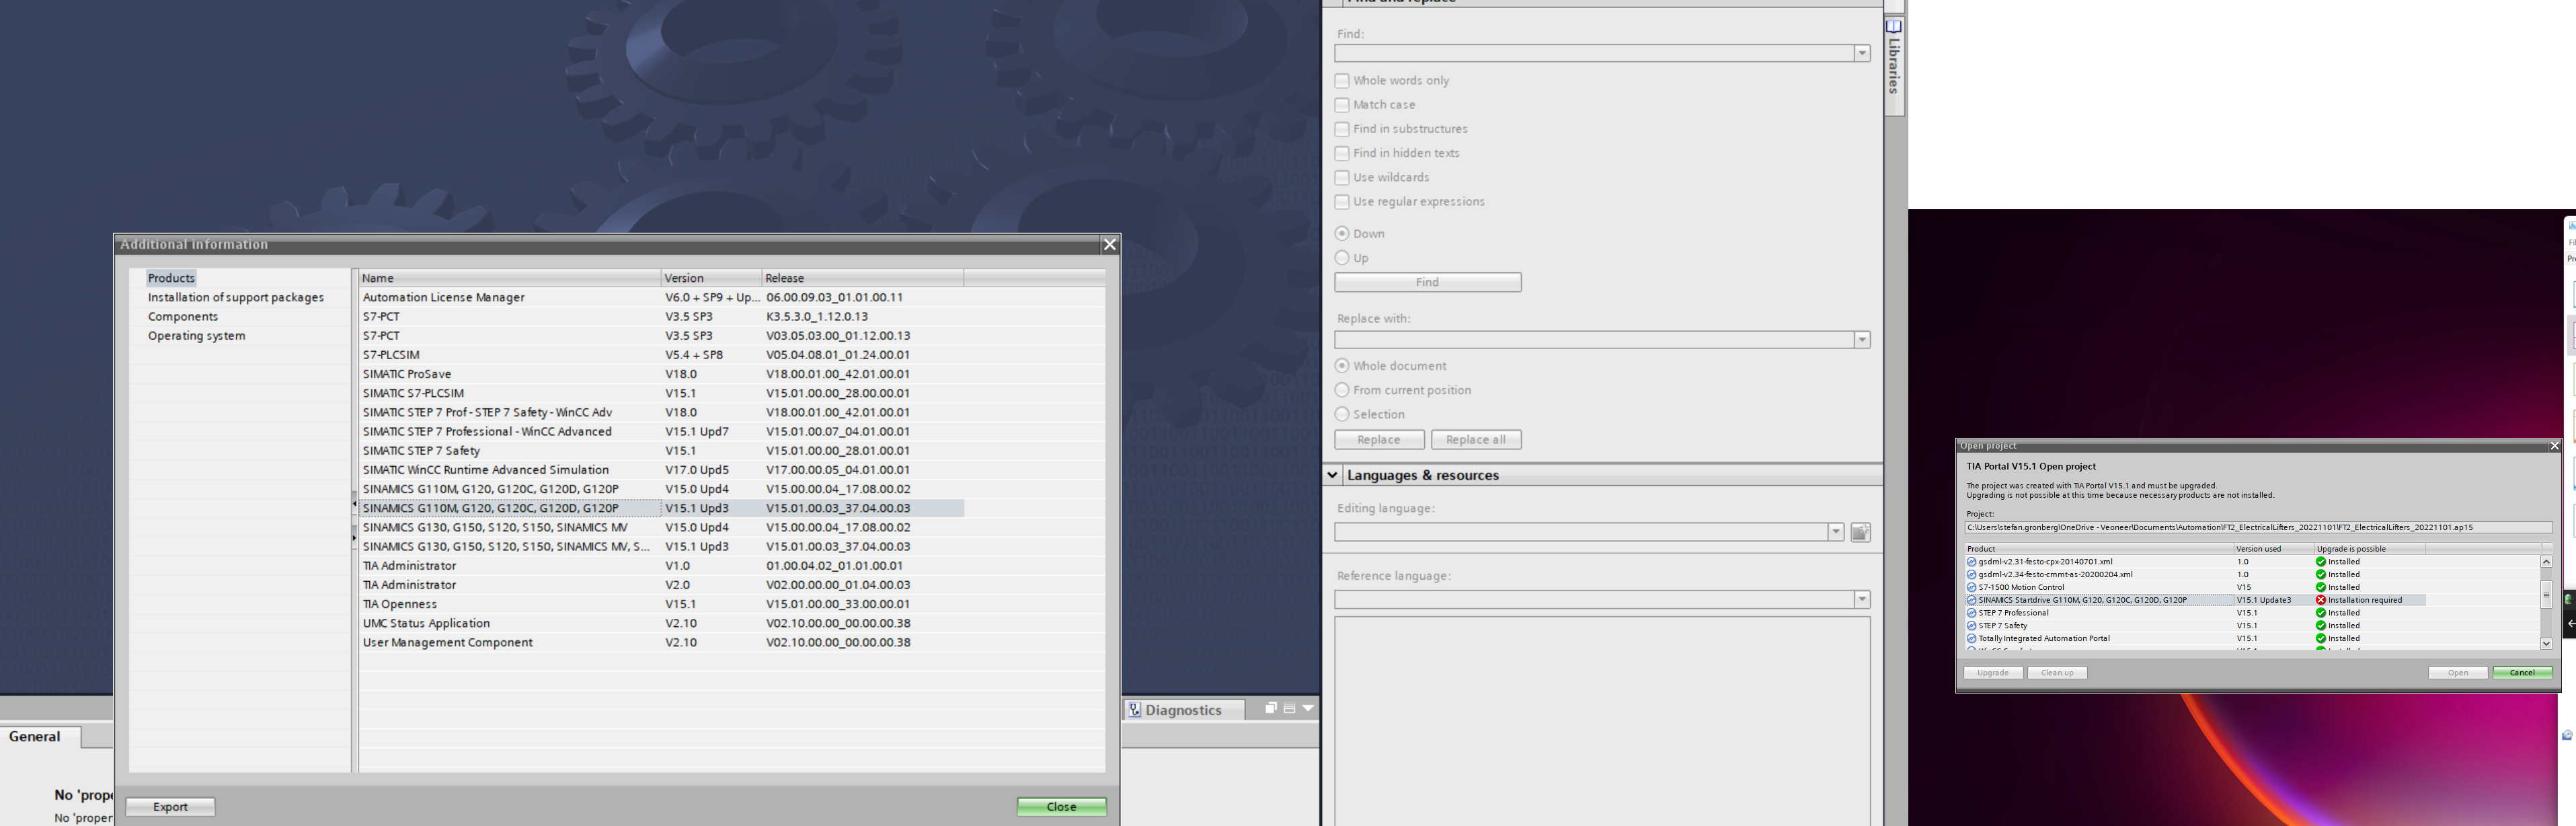The width and height of the screenshot is (2576, 826).
Task: Click Cancel in the Open project dialog
Action: click(x=2522, y=673)
